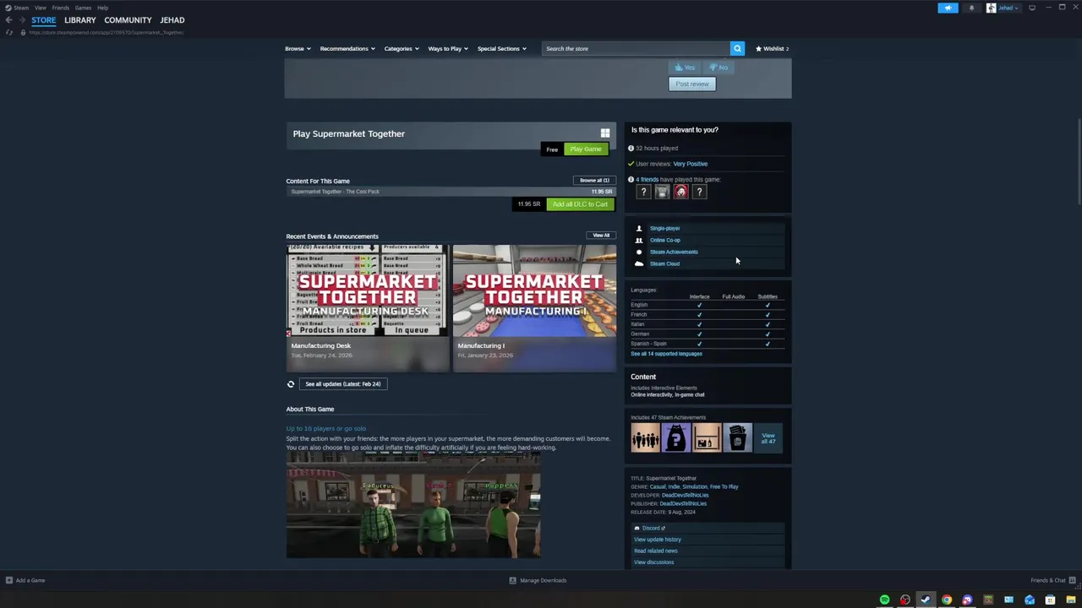
Task: Click the green Play Game button
Action: pyautogui.click(x=586, y=149)
